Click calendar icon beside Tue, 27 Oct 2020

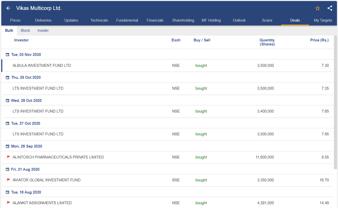coord(8,123)
